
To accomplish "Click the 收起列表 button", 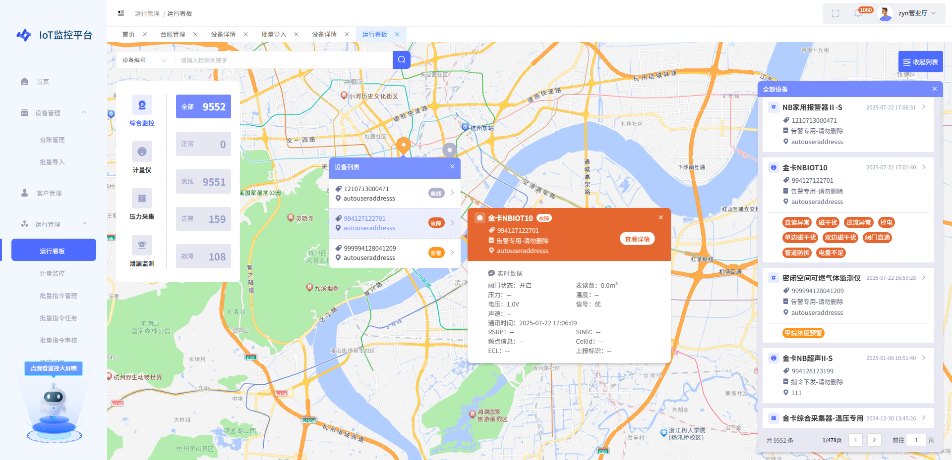I will click(x=921, y=62).
